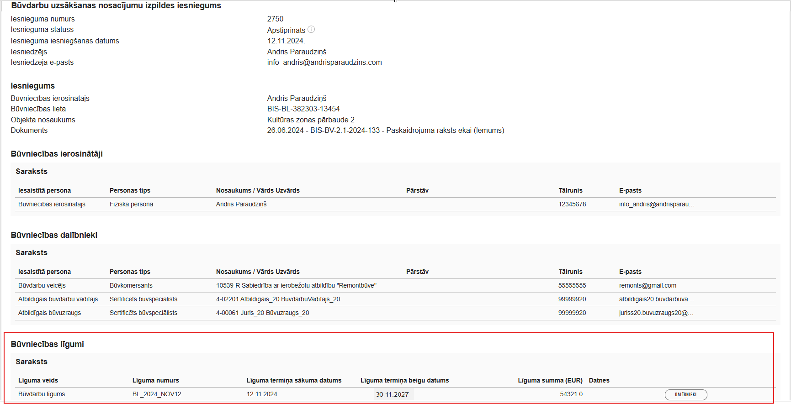Select the application number 2750
The width and height of the screenshot is (791, 404).
point(275,19)
